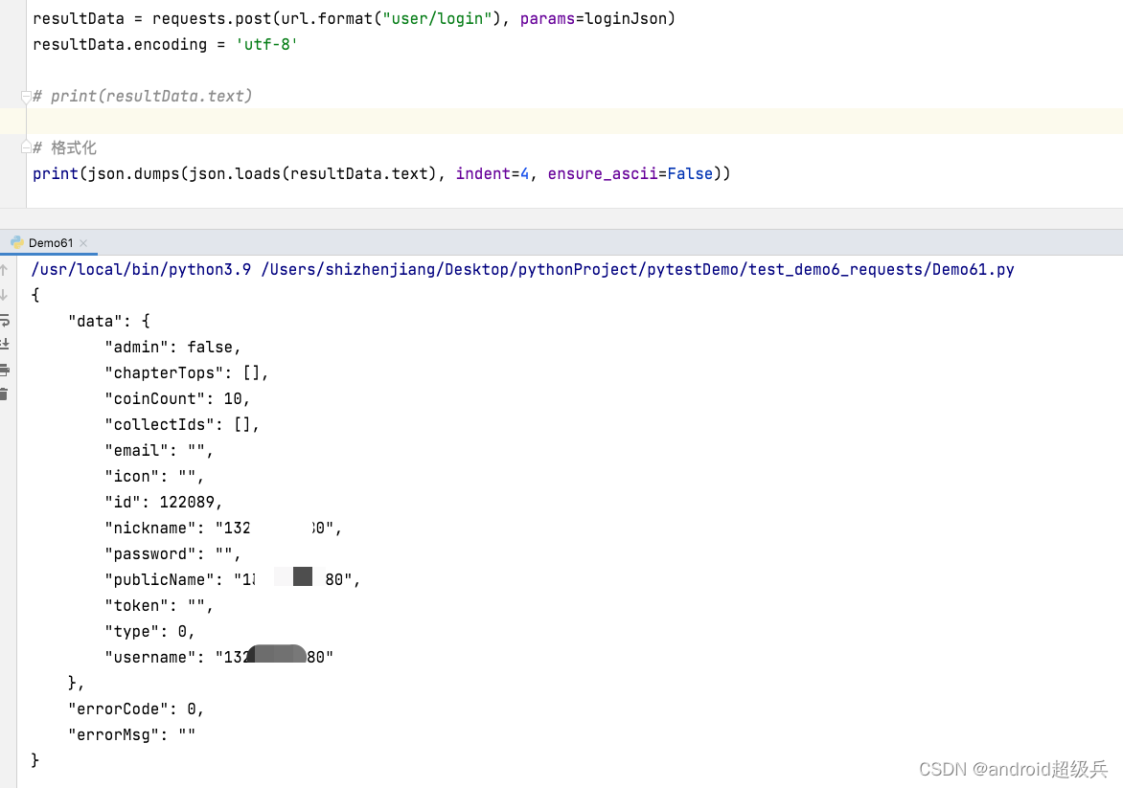Click the "chapterTops": [] output line

coord(186,372)
